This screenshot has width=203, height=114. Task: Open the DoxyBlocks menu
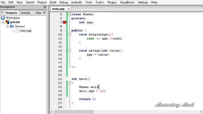[127, 2]
